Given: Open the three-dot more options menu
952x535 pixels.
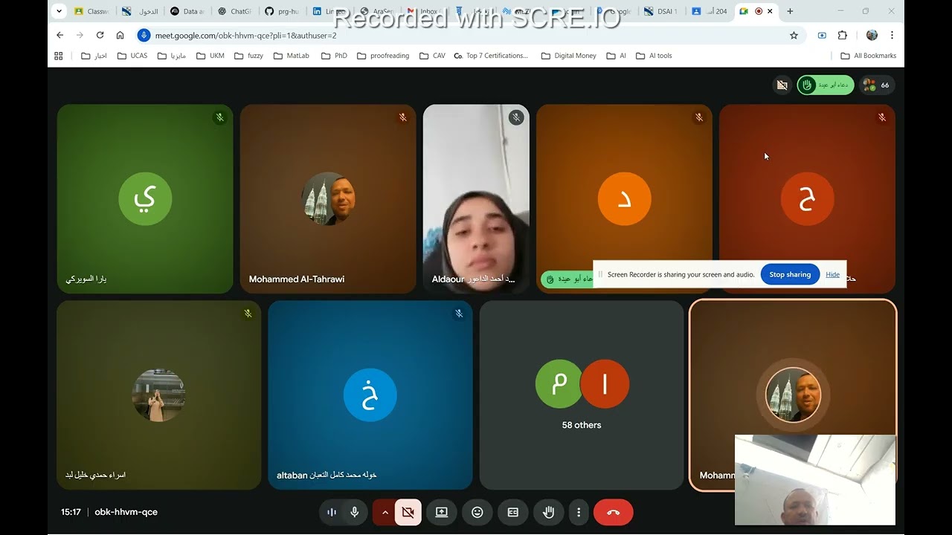Looking at the screenshot, I should (579, 512).
